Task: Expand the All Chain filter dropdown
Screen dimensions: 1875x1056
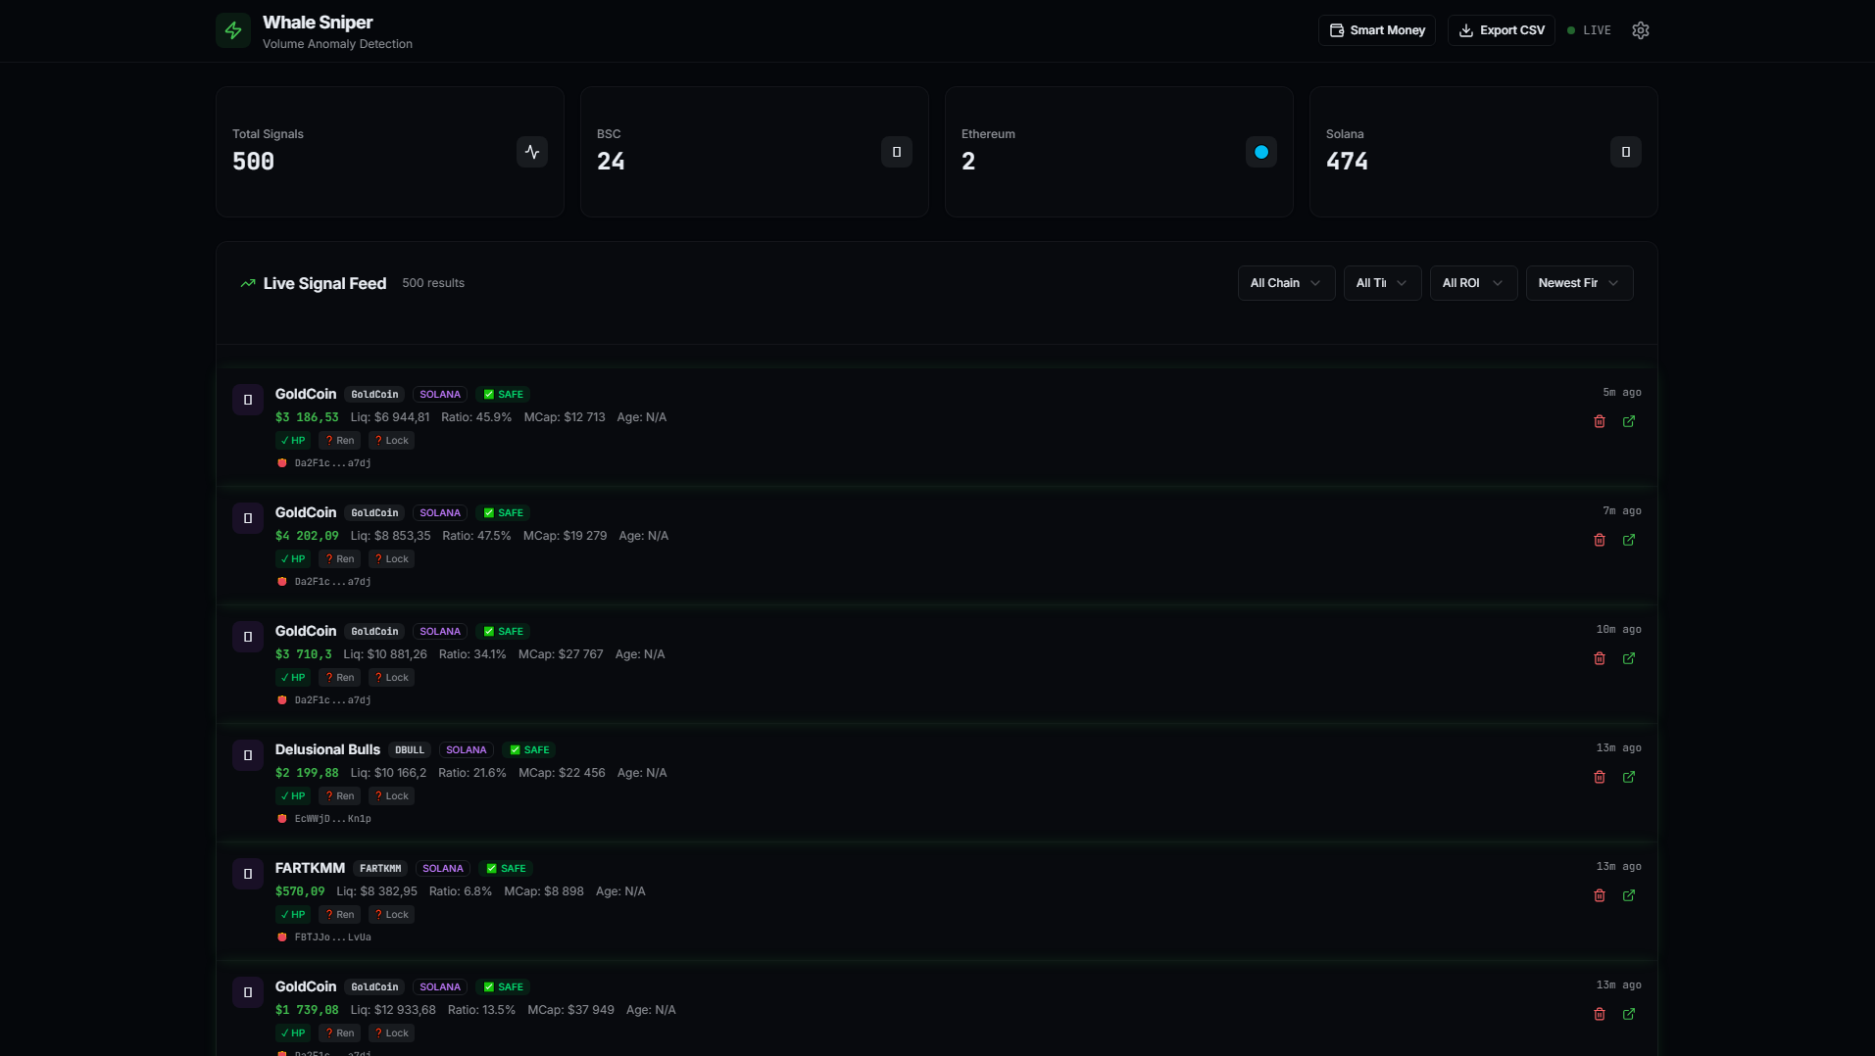Action: click(1286, 283)
